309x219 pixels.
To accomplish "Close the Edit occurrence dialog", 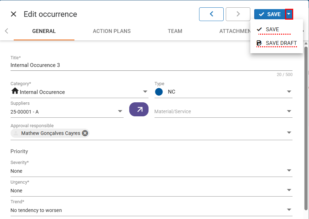I will [x=13, y=14].
